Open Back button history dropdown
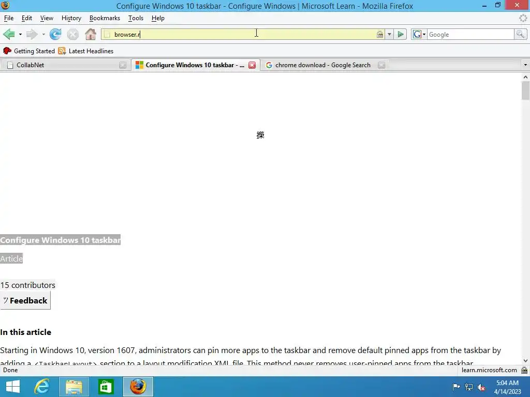530x397 pixels. 20,35
